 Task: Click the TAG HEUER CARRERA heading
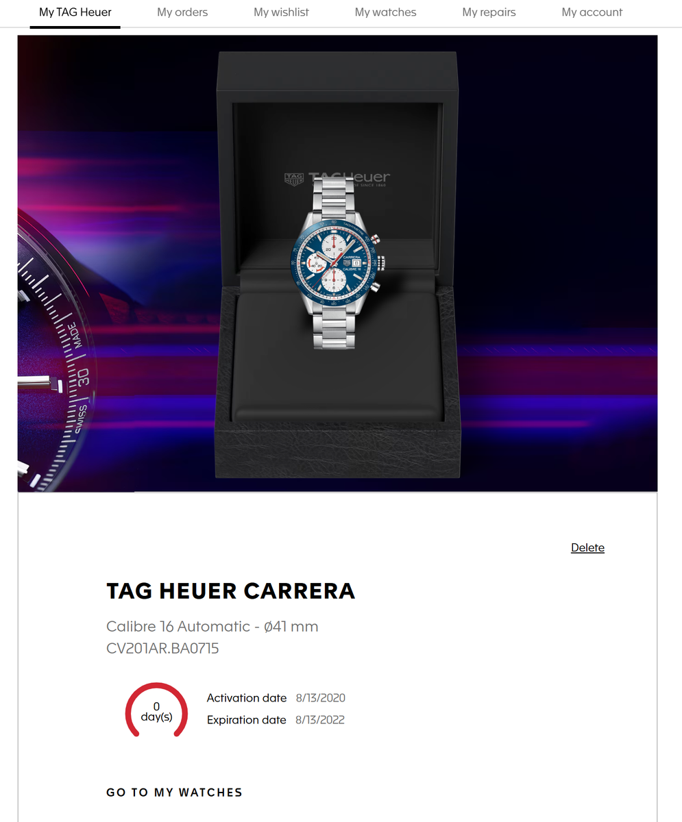[231, 591]
